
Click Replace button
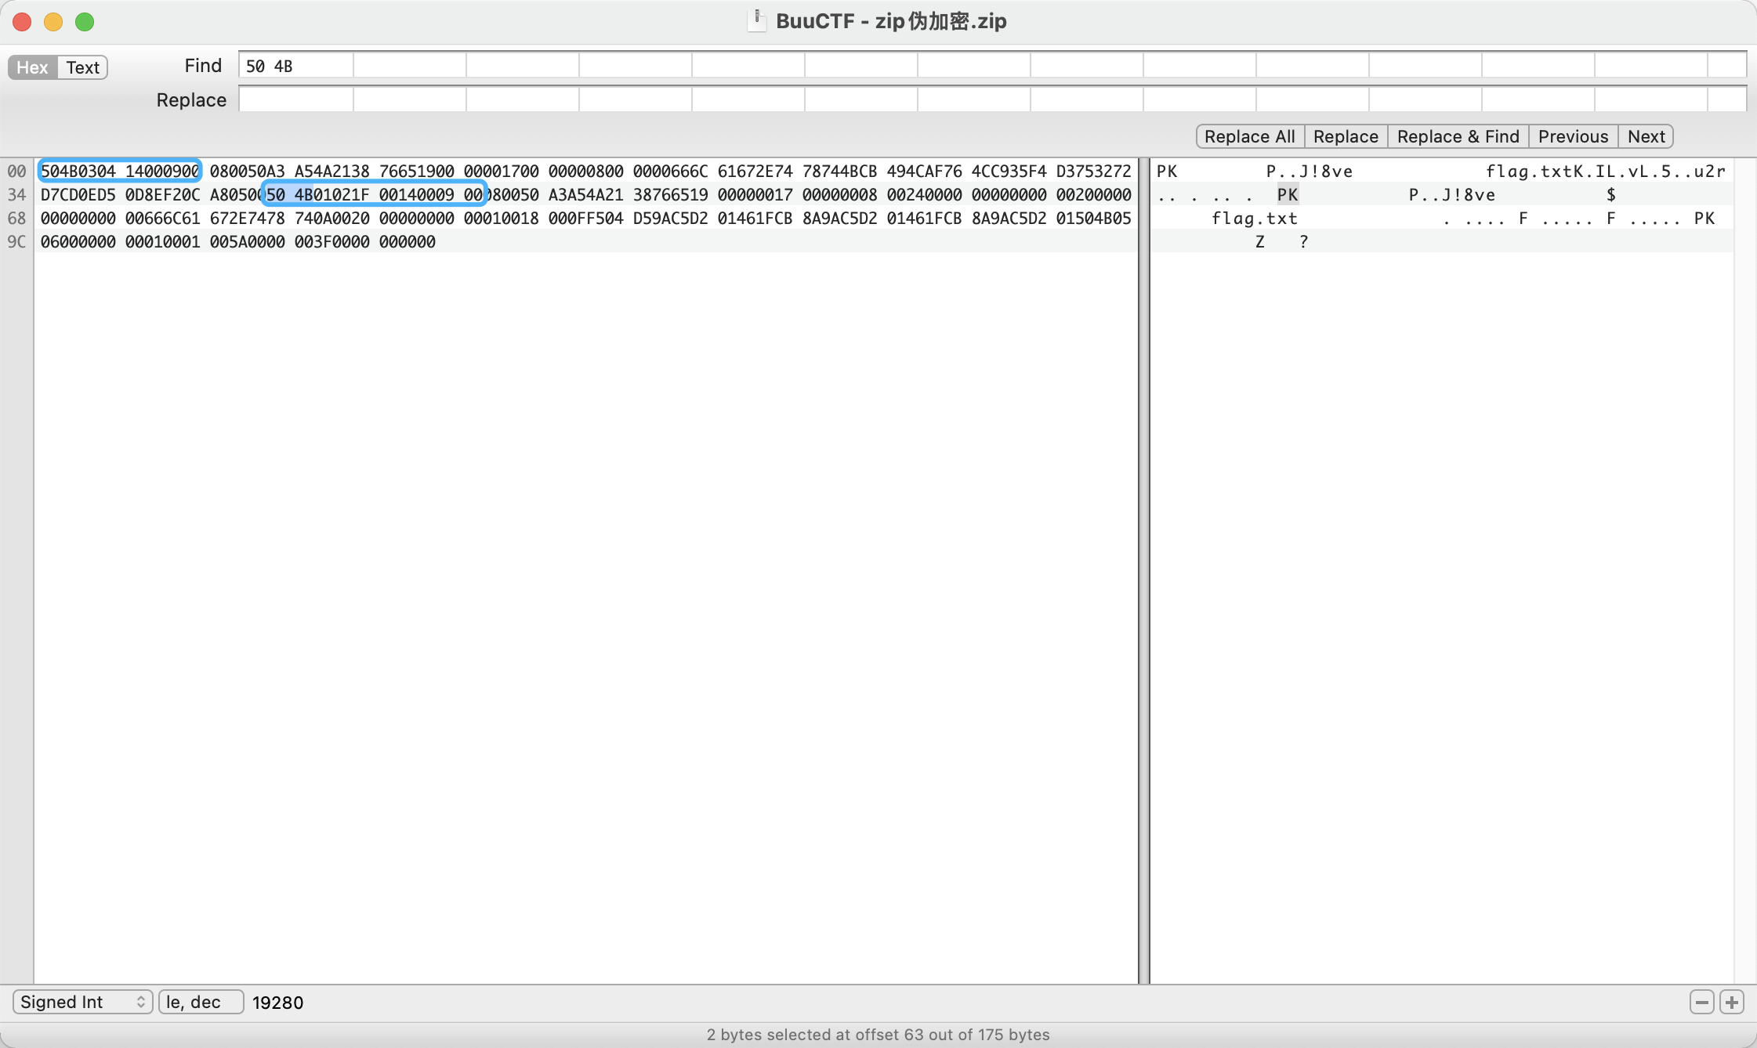coord(1344,136)
